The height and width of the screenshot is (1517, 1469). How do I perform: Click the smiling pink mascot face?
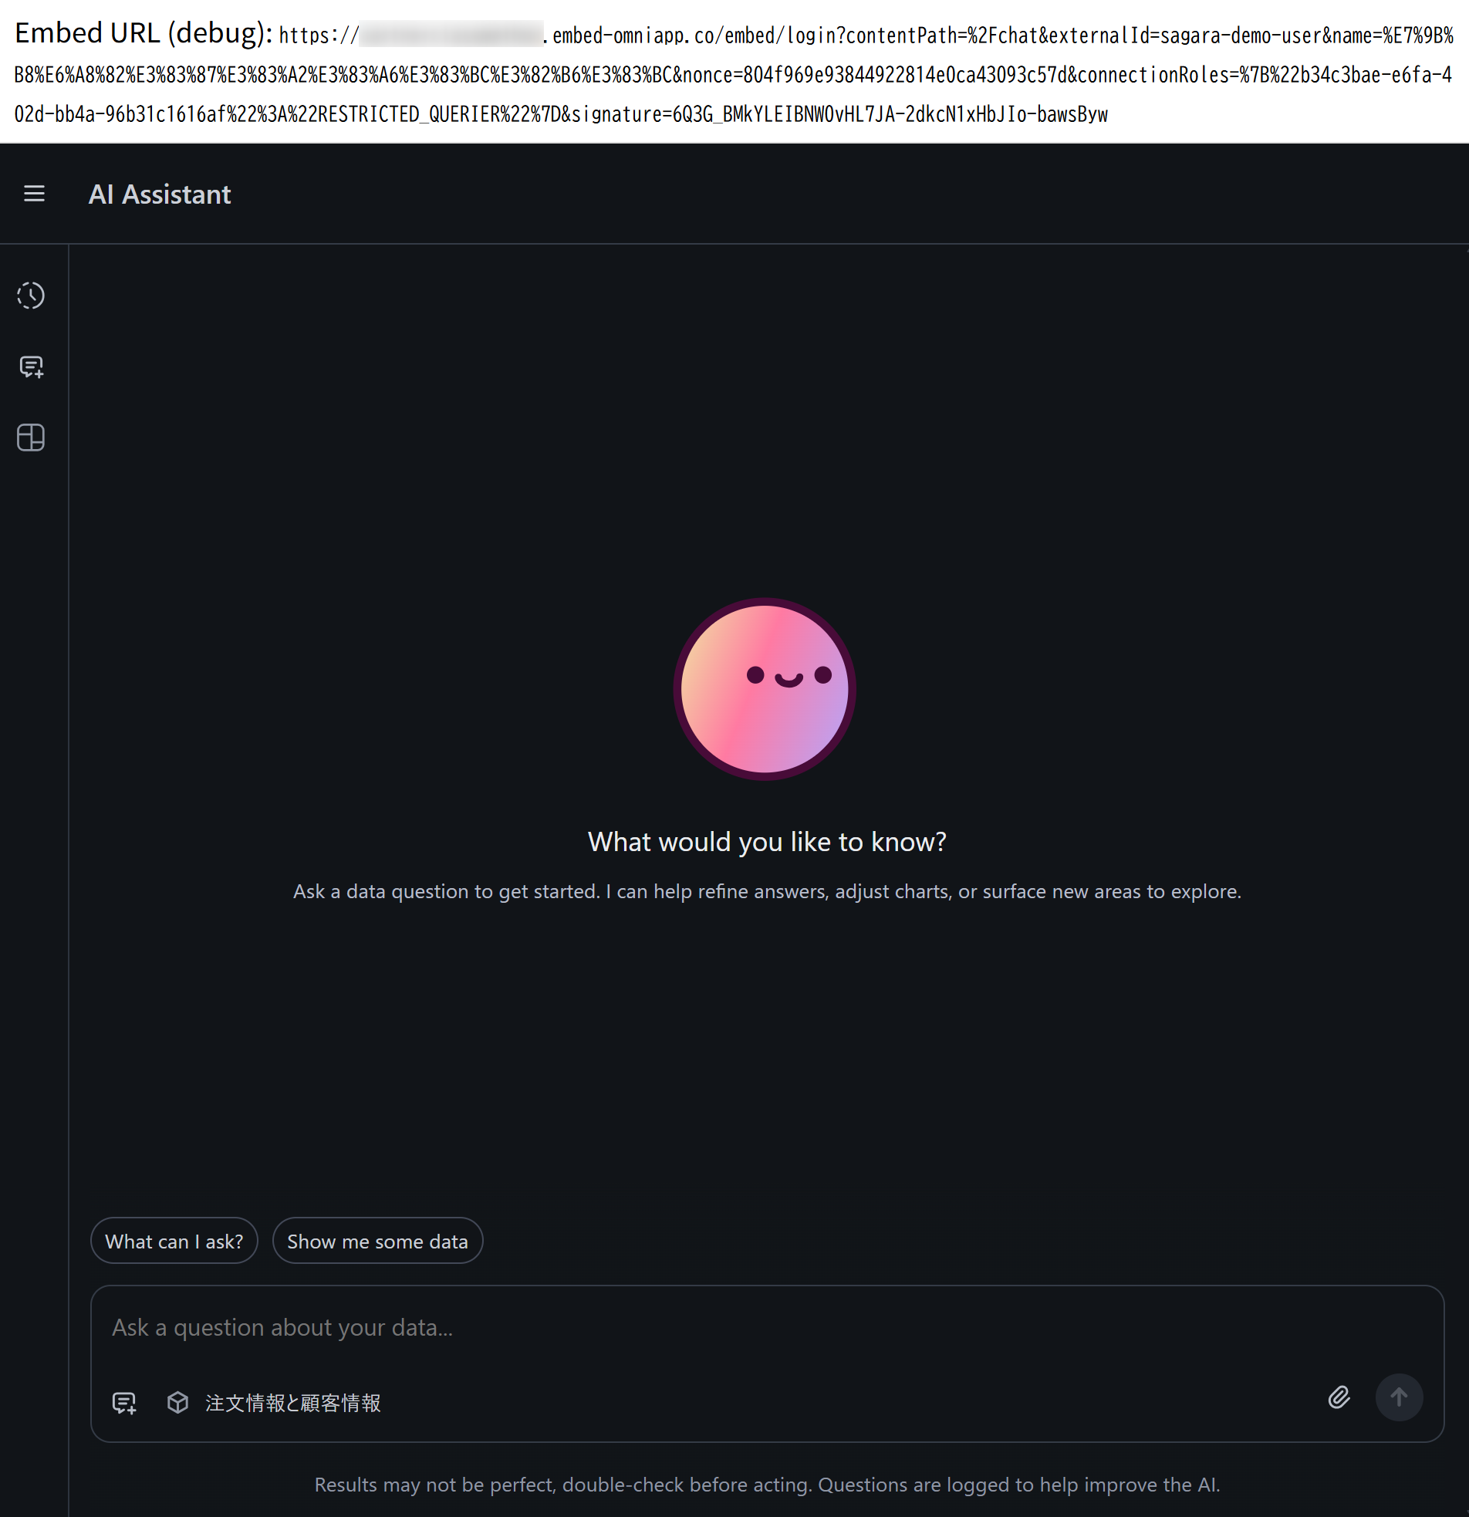(x=765, y=689)
